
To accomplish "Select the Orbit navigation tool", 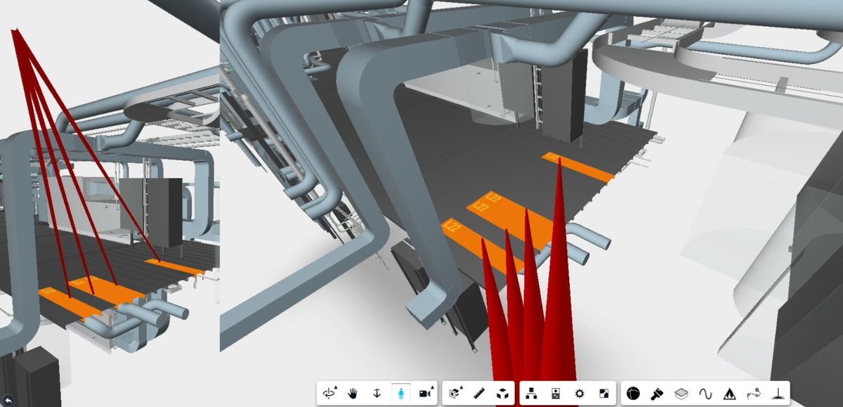I will [x=329, y=393].
